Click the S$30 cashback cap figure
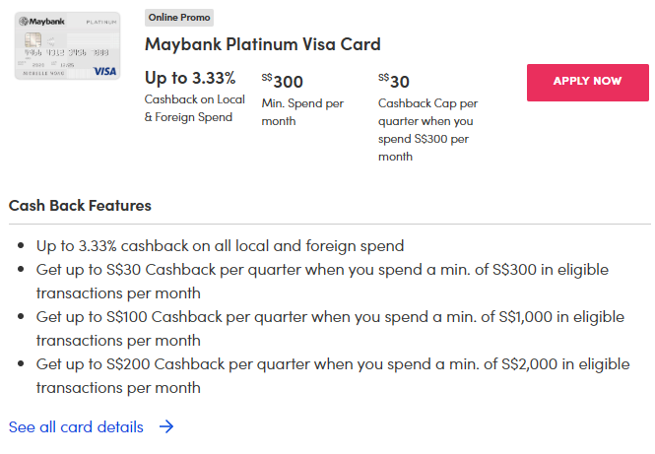Image resolution: width=655 pixels, height=454 pixels. (x=394, y=81)
